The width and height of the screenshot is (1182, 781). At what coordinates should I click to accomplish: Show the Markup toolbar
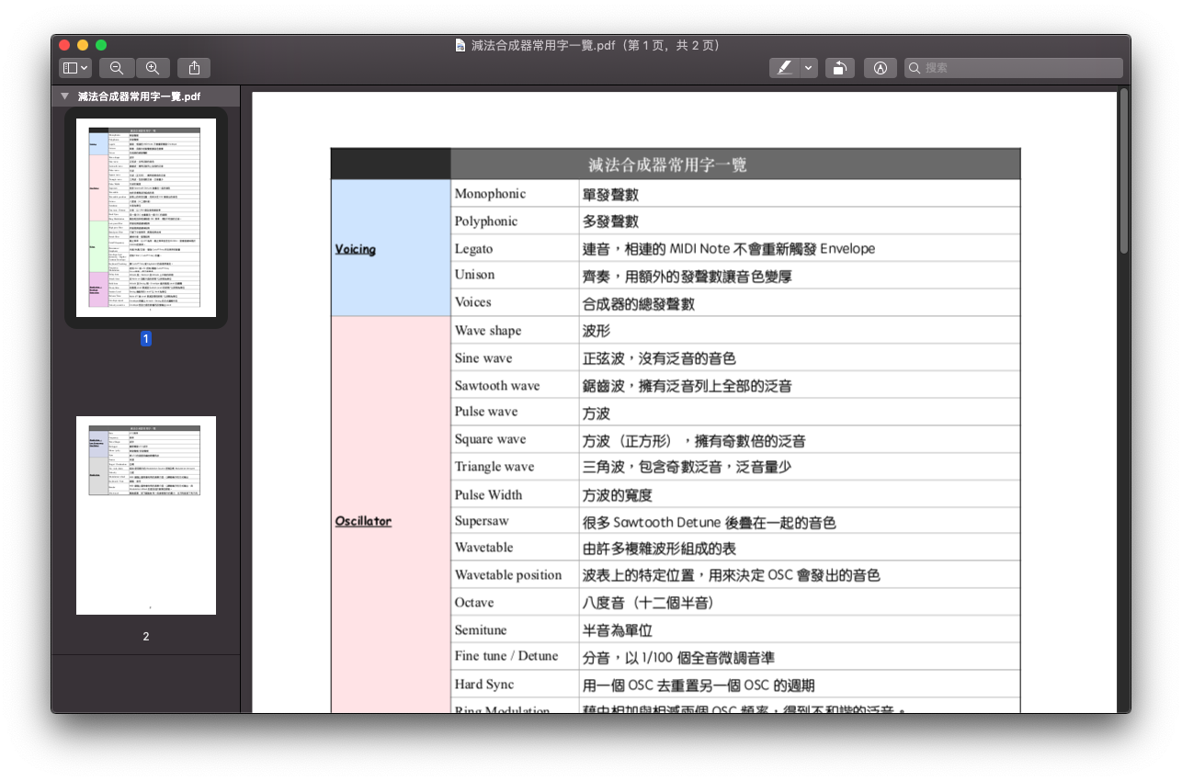(880, 67)
